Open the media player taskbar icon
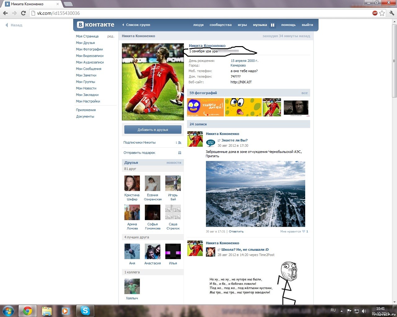Screen dimensions: 397x317 click(65, 311)
